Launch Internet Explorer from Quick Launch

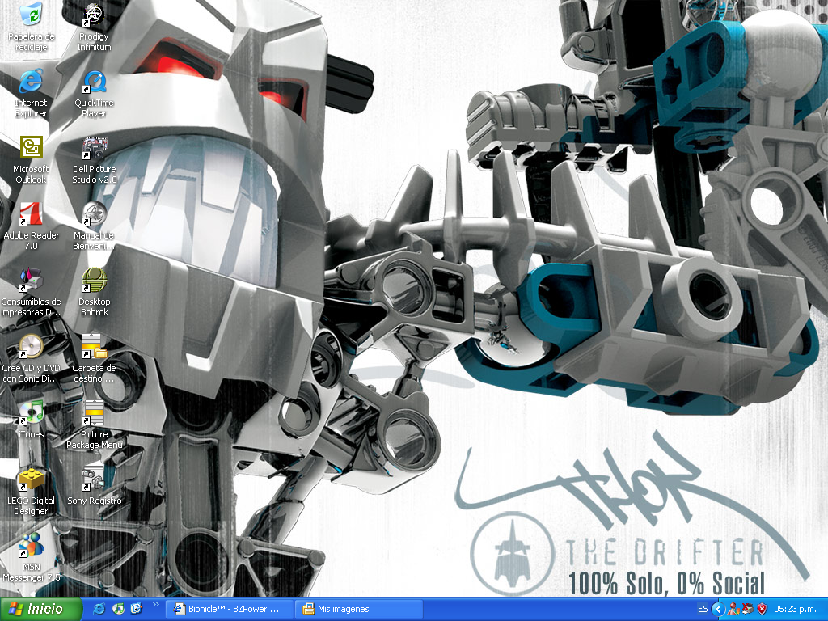(x=99, y=609)
